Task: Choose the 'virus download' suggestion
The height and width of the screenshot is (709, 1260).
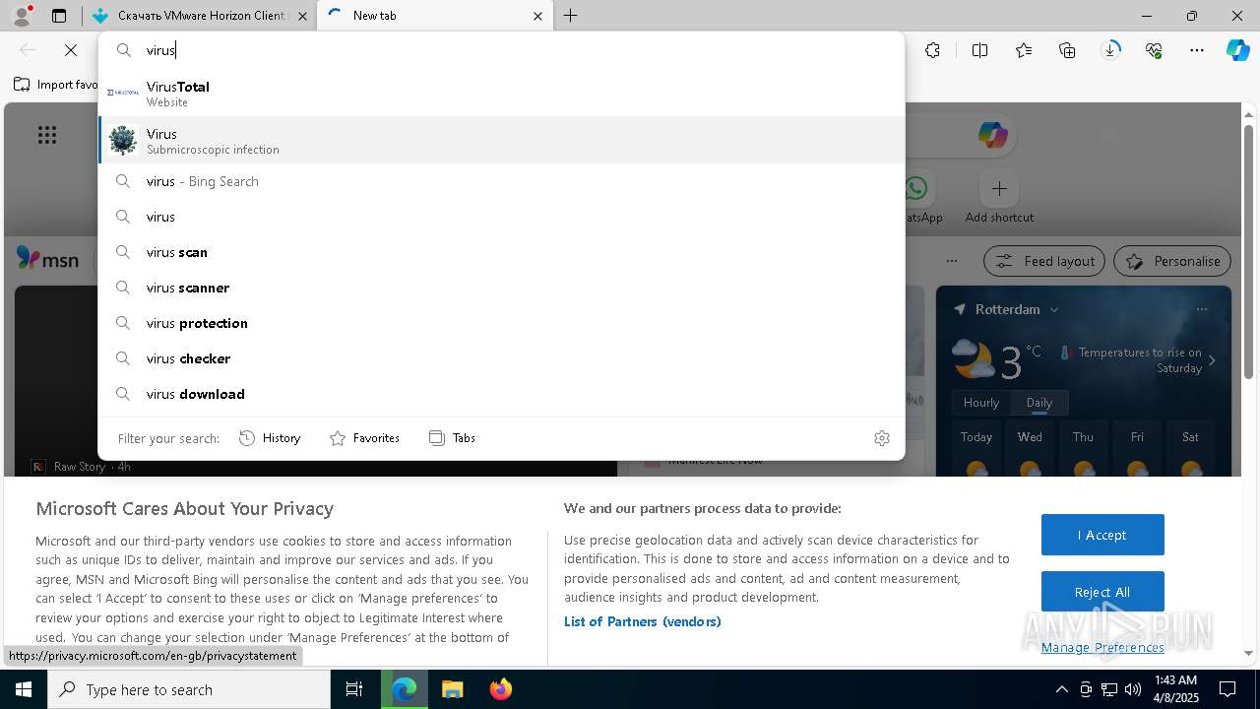Action: 501,394
